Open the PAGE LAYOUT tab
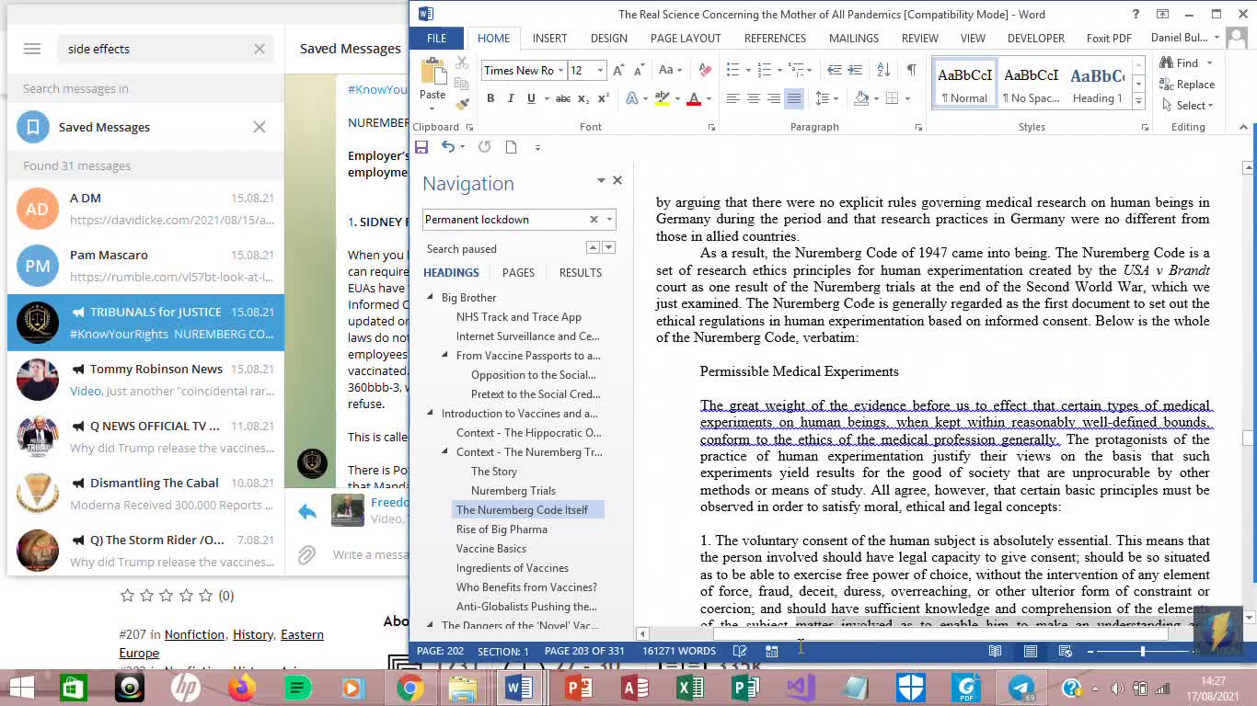Image resolution: width=1257 pixels, height=706 pixels. pyautogui.click(x=686, y=38)
